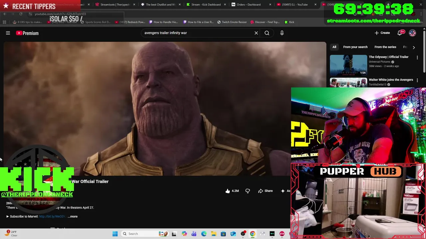Viewport: 426px width, 239px height.
Task: Open OBS Studio from the taskbar
Action: tap(243, 234)
